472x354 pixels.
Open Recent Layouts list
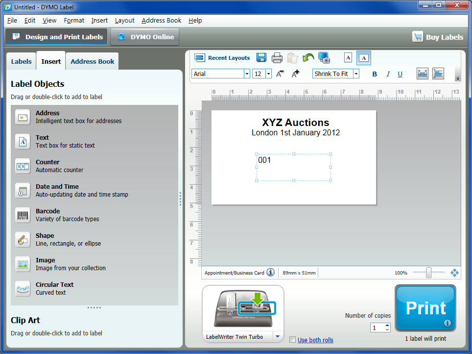click(x=222, y=57)
